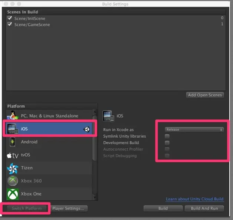The height and width of the screenshot is (220, 233).
Task: Uncheck Scene/InitScene in build list
Action: point(10,18)
